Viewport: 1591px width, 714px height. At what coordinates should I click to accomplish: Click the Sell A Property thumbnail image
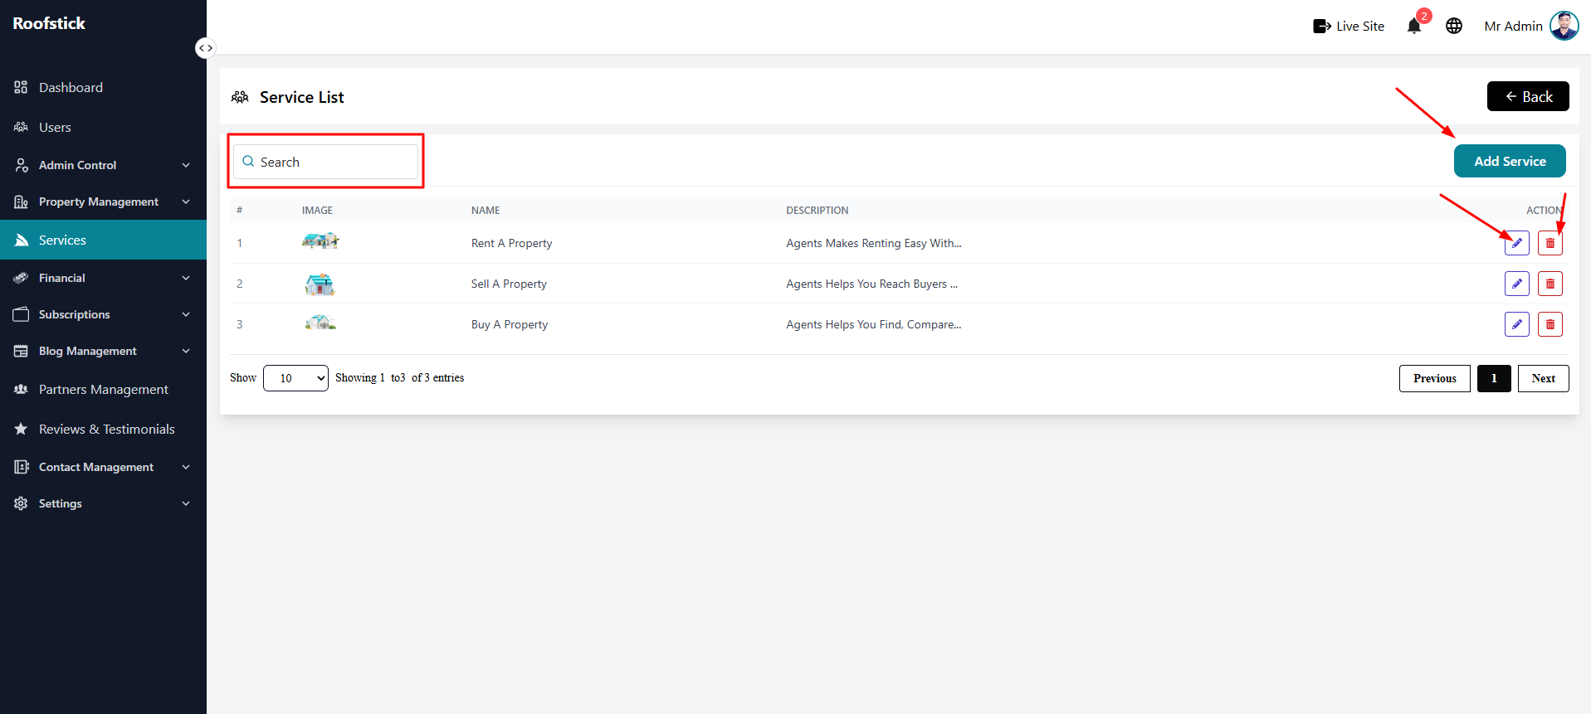coord(320,284)
